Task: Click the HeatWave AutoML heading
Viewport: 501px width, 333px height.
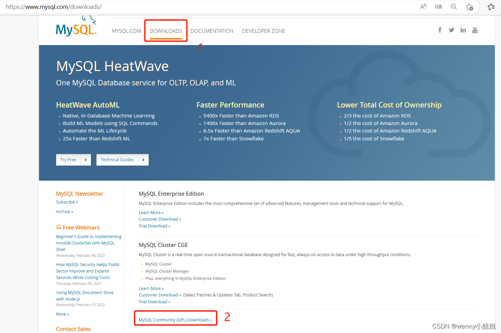Action: pyautogui.click(x=88, y=105)
